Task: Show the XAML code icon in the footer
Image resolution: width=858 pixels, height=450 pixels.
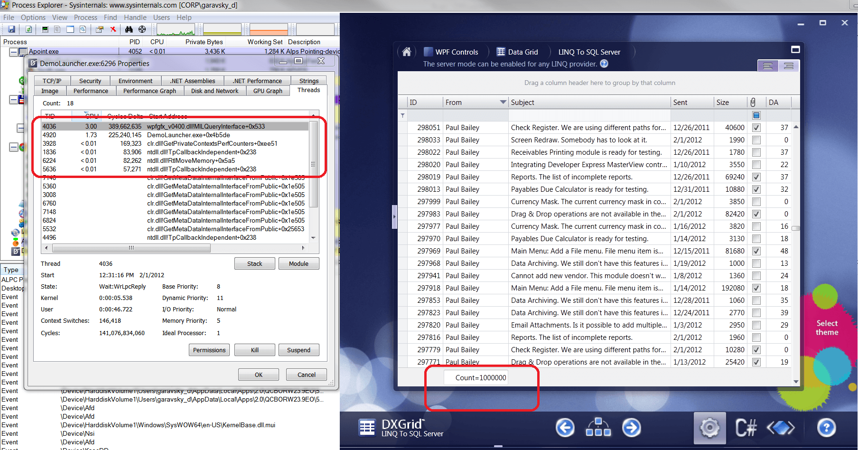Action: (x=781, y=428)
